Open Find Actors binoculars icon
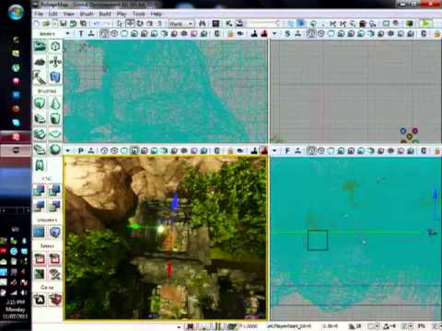This screenshot has width=442, height=331. pos(203,23)
